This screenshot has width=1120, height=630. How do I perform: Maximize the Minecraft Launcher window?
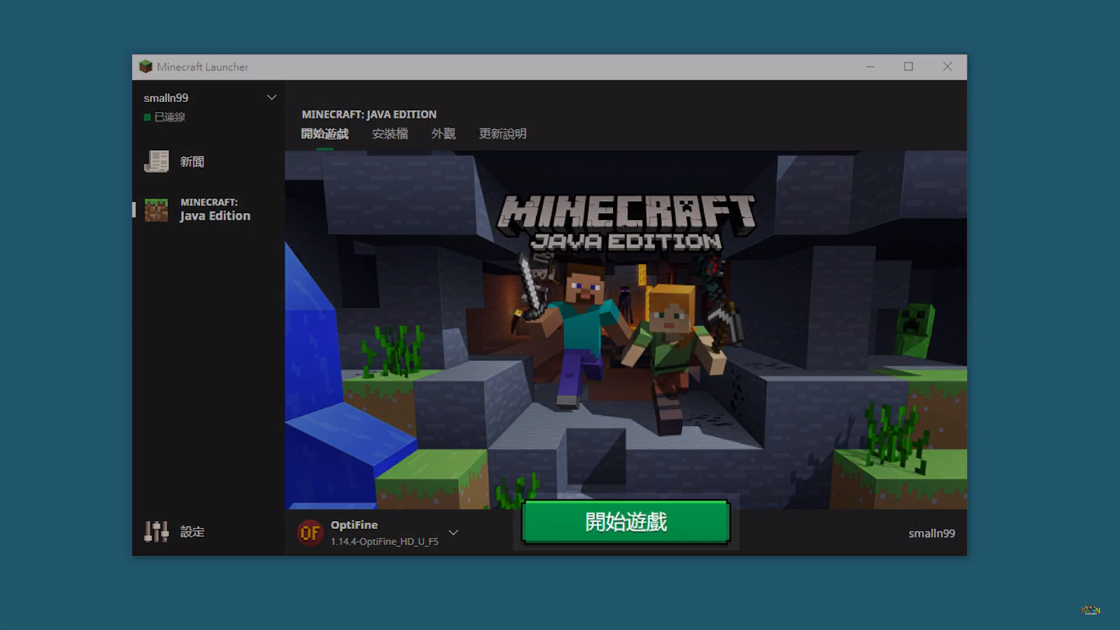909,66
